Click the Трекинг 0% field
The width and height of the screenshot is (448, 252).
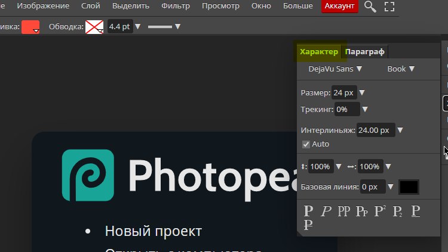point(347,109)
